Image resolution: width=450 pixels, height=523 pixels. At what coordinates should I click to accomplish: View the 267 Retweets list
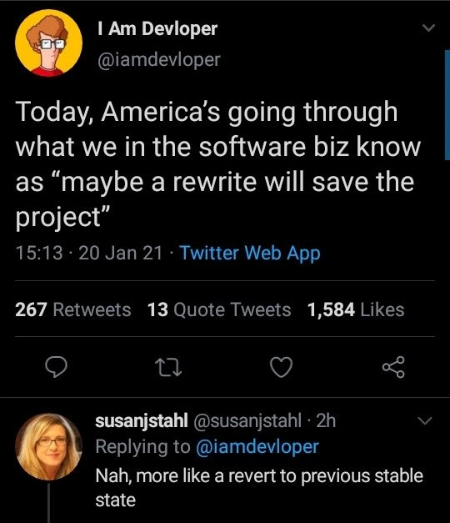pos(73,309)
